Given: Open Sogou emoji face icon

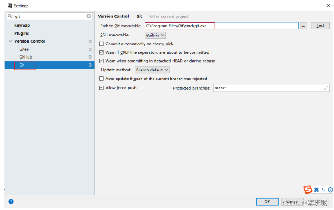Looking at the screenshot, I should coord(330,190).
